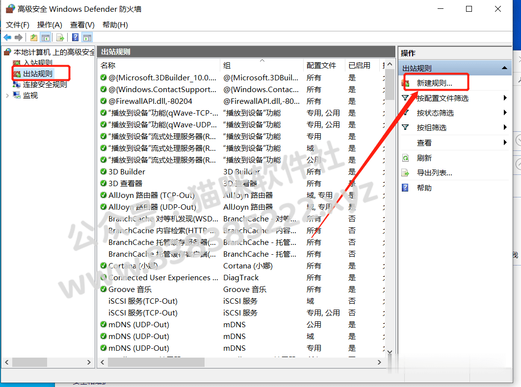Click 导出列表... action

(434, 173)
